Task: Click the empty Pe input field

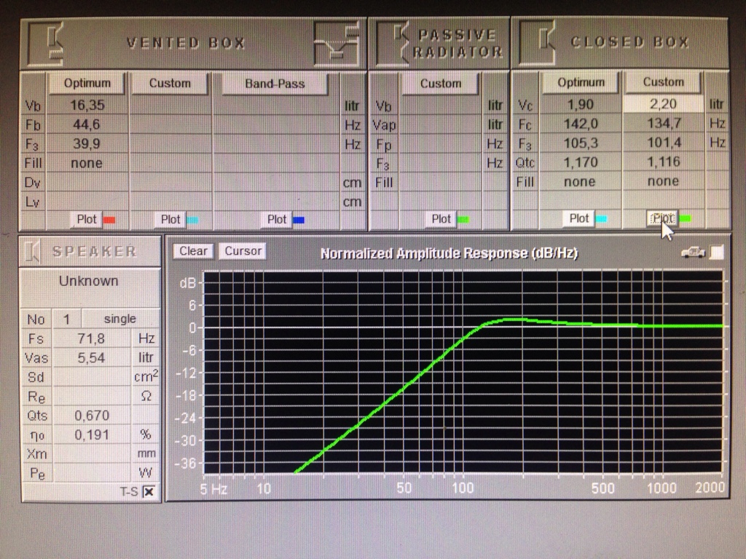Action: [x=91, y=473]
